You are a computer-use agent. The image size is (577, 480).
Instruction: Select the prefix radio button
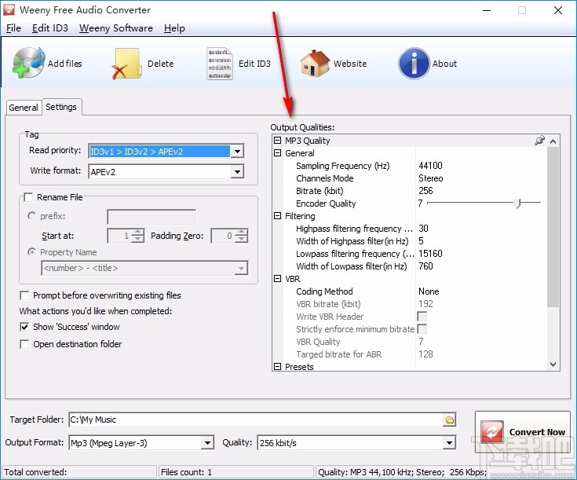point(31,216)
